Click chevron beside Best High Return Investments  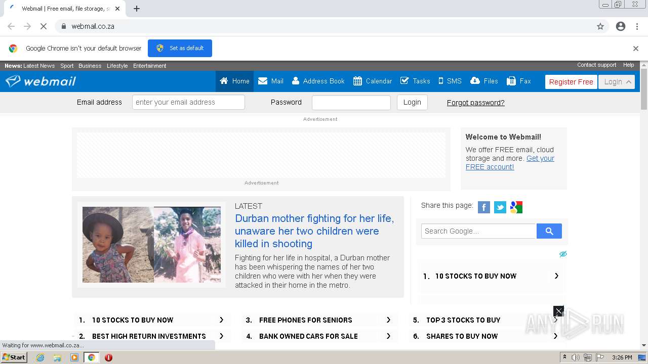pos(221,336)
